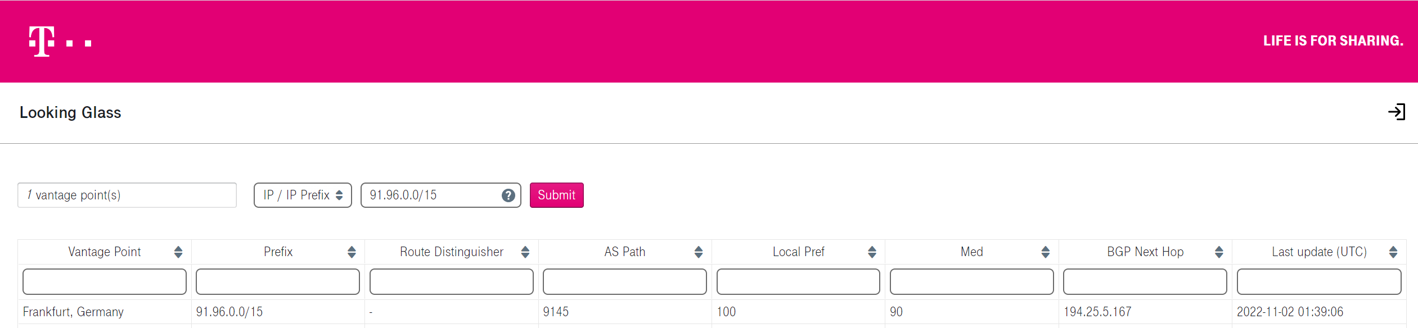The image size is (1418, 328).
Task: Sort by Prefix column arrows
Action: (352, 252)
